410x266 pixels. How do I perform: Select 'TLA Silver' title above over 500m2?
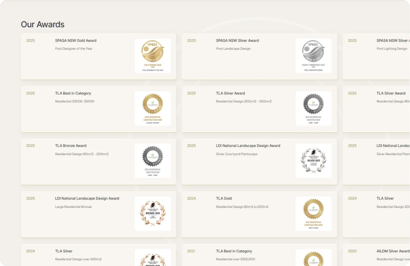click(x=64, y=251)
